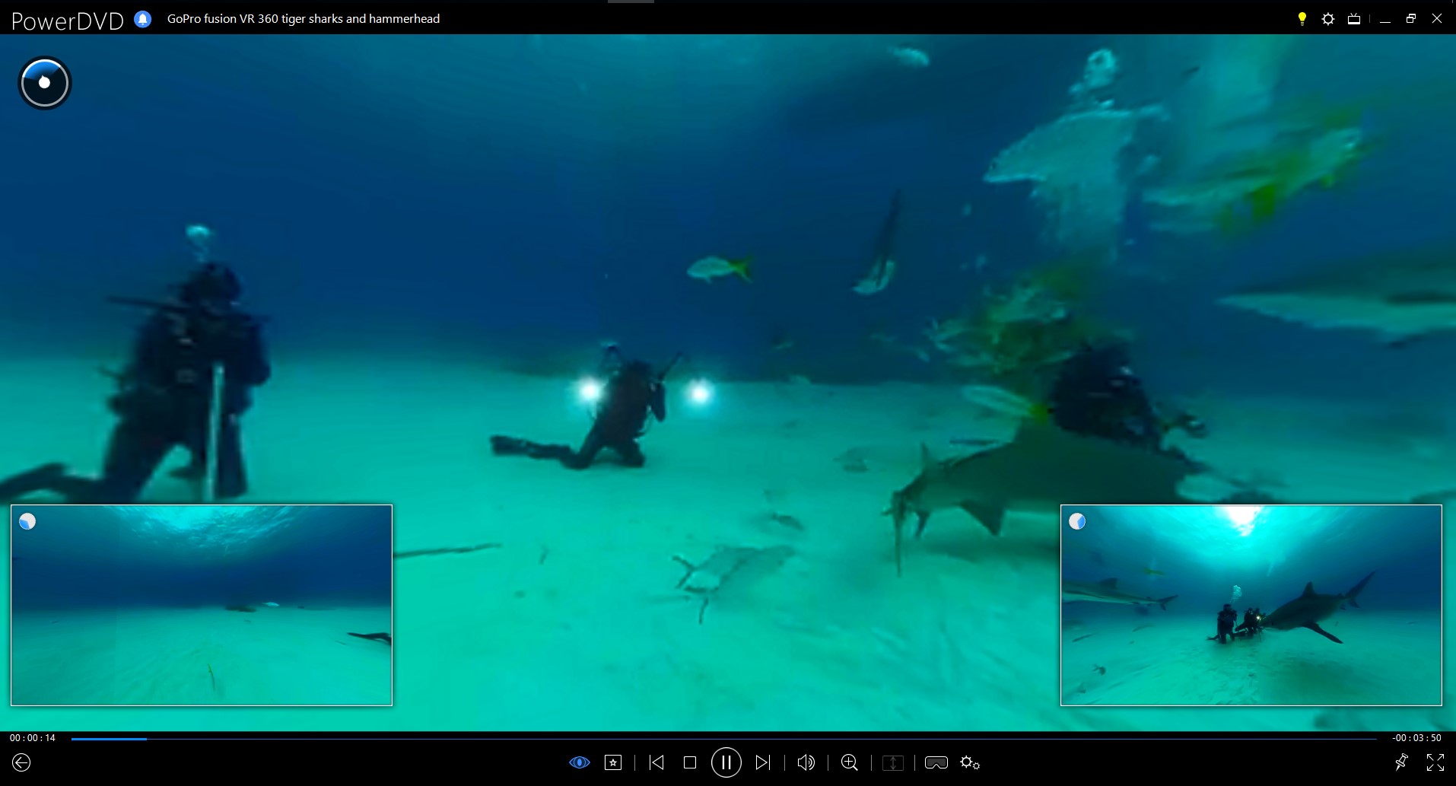Pin the playback control bar
1456x786 pixels.
click(x=1402, y=762)
